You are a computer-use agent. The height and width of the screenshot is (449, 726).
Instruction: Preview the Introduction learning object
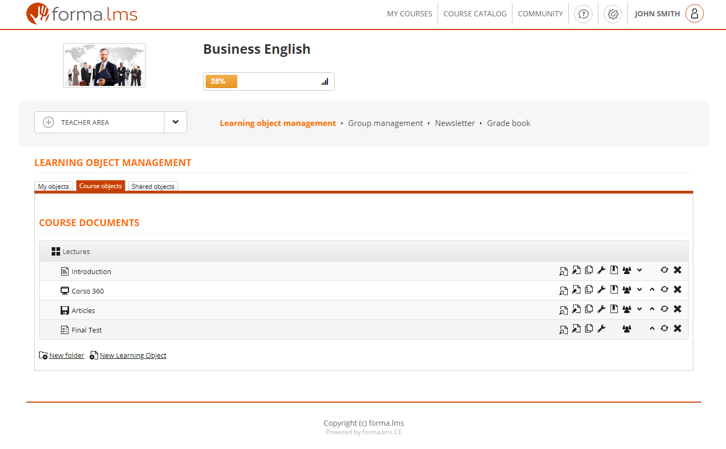click(x=564, y=270)
